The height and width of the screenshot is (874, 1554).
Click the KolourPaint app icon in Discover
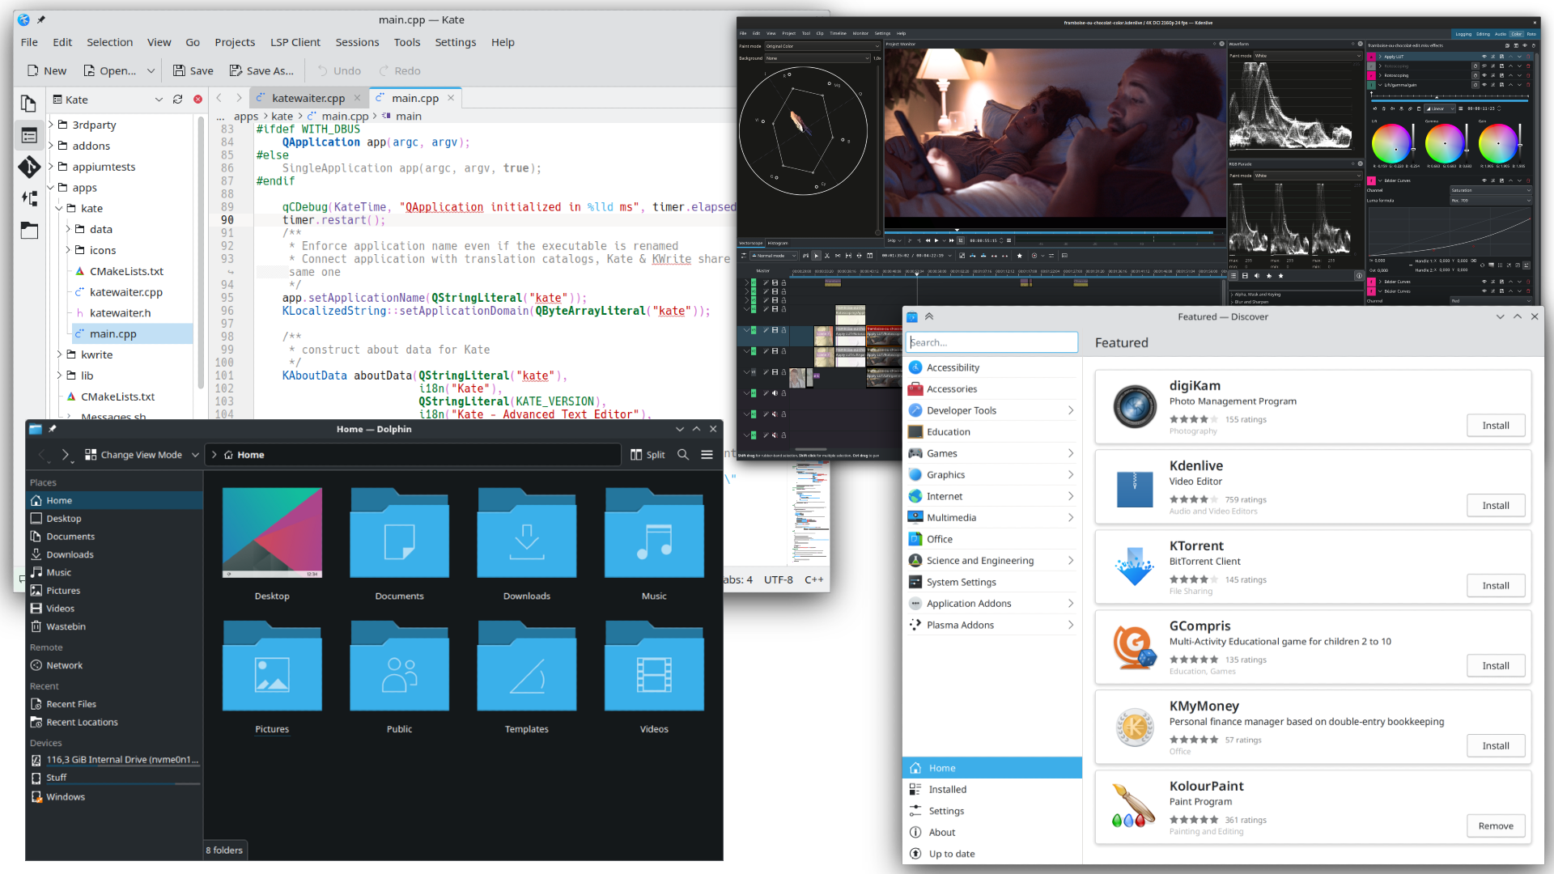[1135, 807]
